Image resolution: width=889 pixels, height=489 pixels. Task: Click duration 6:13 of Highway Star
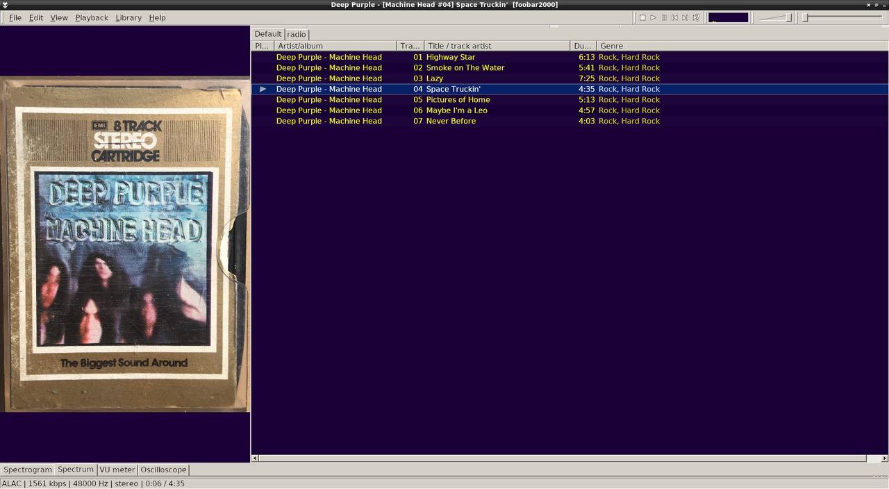click(x=587, y=57)
